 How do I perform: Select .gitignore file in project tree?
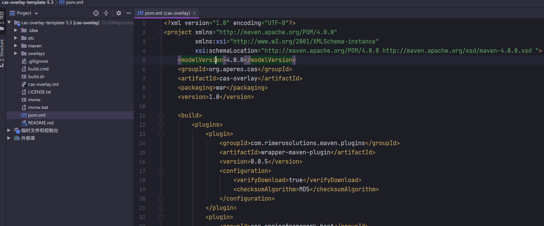coord(38,61)
